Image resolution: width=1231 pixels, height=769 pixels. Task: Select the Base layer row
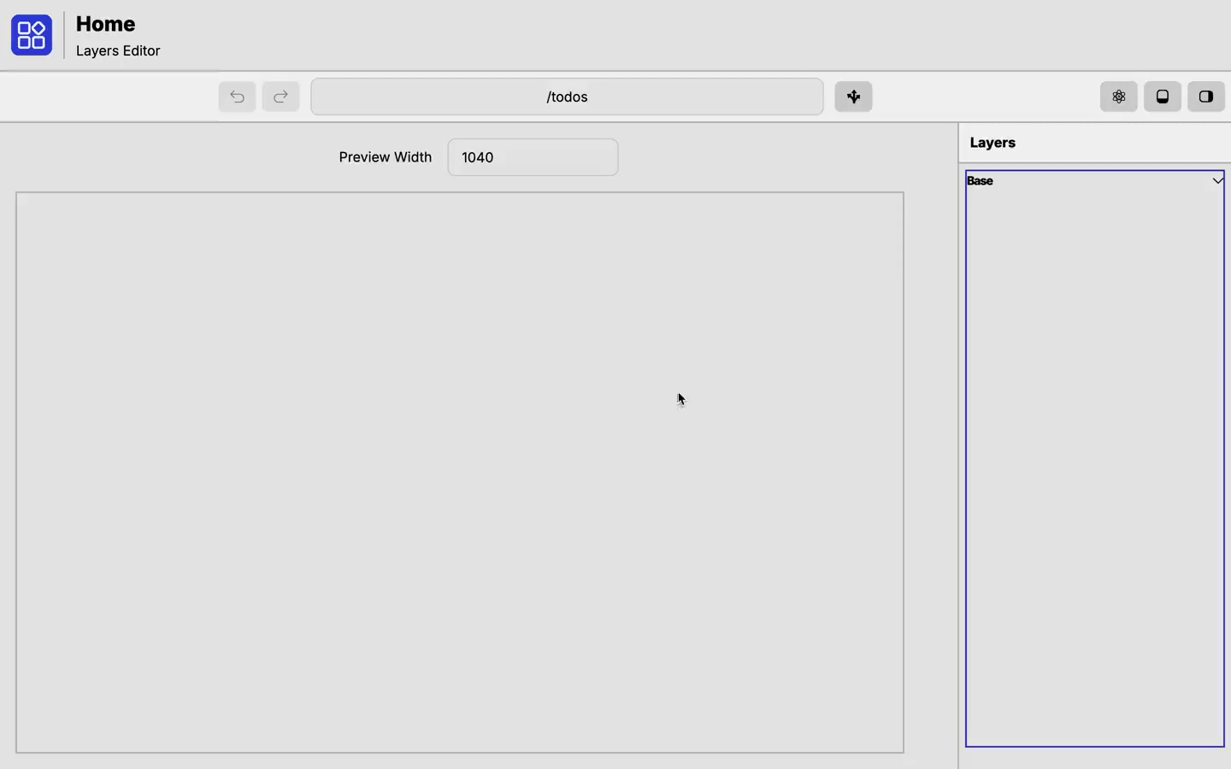[x=1094, y=180]
